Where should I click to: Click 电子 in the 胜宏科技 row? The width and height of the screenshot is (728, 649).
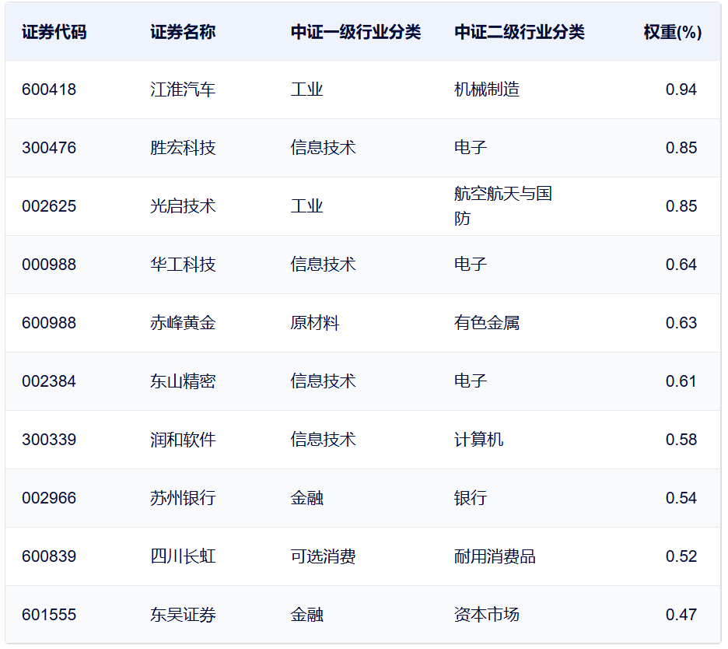pos(471,148)
